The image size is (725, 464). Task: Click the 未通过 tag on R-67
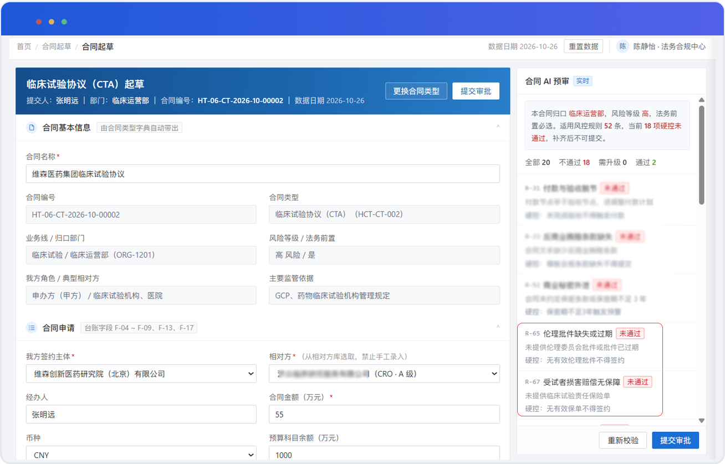point(637,381)
